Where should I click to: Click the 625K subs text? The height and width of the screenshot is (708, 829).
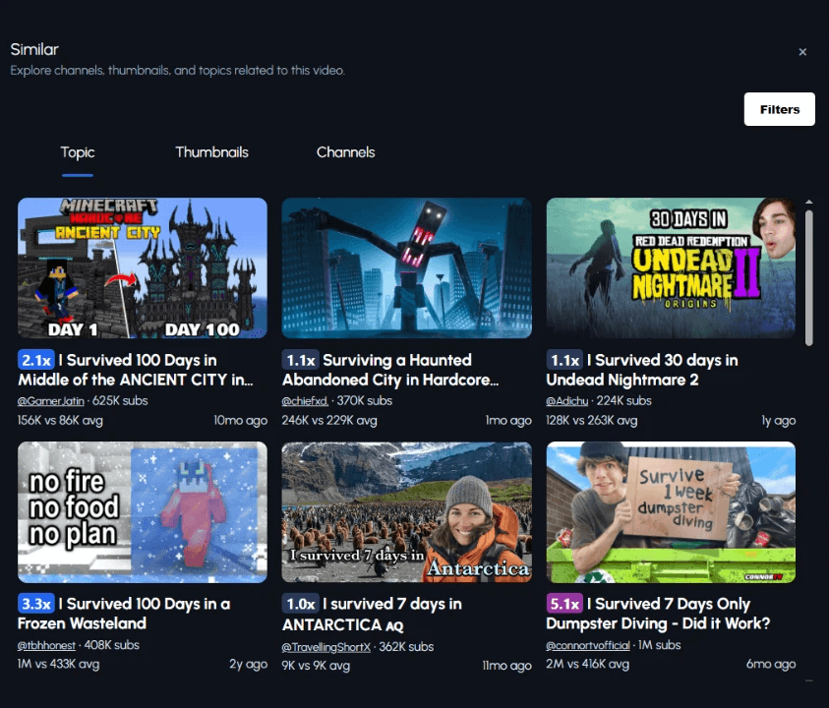pos(120,401)
